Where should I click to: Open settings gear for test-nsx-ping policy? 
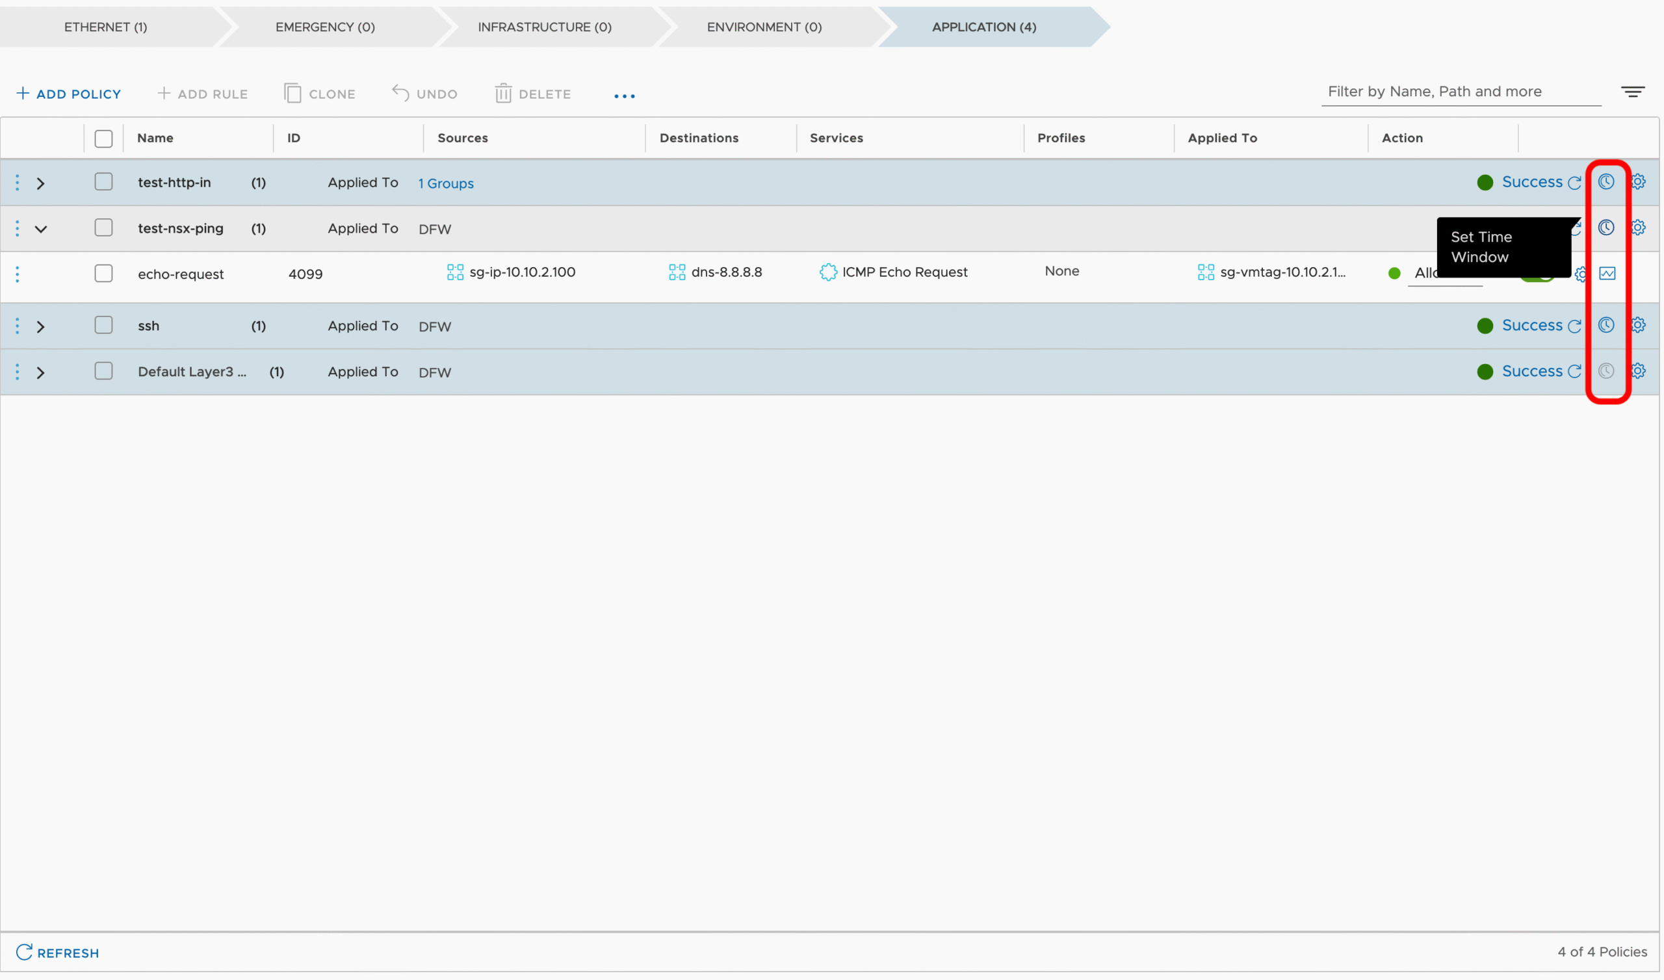(x=1638, y=228)
